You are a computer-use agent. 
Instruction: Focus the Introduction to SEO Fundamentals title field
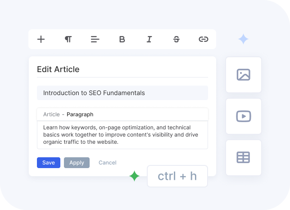[122, 93]
